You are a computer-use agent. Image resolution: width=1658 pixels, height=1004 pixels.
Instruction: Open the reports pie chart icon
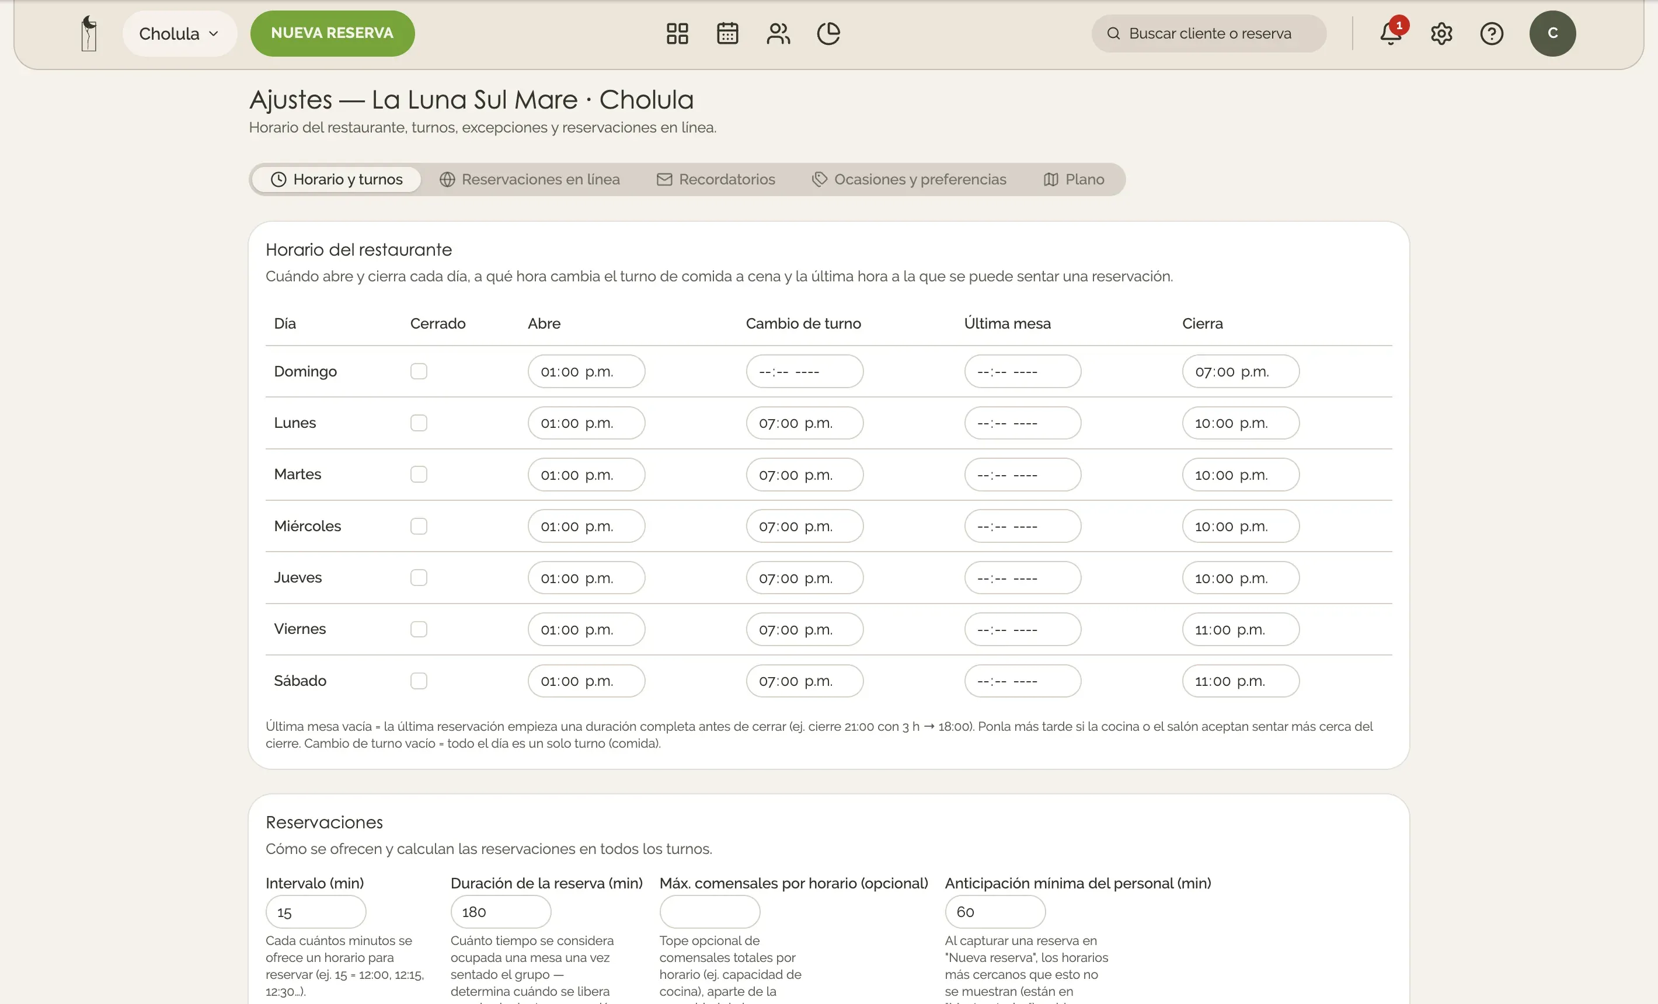pyautogui.click(x=828, y=33)
